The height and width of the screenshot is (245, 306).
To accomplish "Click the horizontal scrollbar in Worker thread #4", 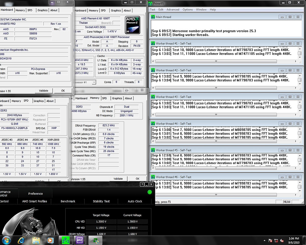I will (216, 141).
